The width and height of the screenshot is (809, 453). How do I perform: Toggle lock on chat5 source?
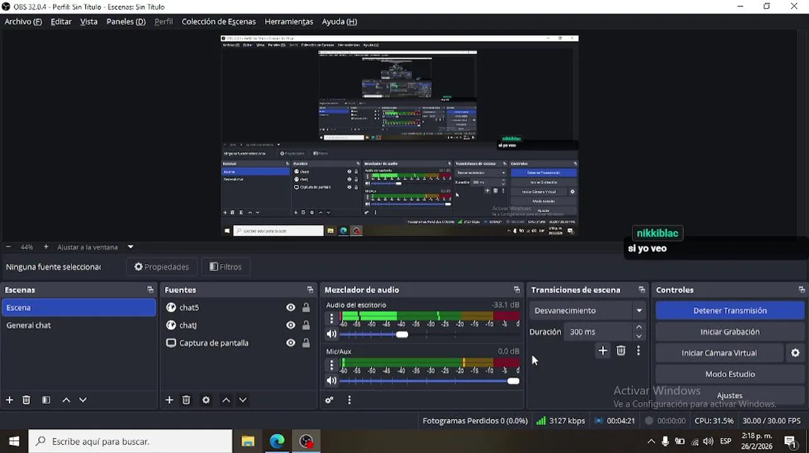click(x=306, y=308)
